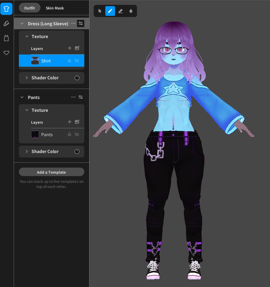Toggle visibility of the Shirt layer
The width and height of the screenshot is (270, 287).
click(76, 61)
